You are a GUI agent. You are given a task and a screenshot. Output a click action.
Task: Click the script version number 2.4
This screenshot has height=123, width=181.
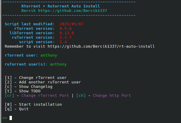pyautogui.click(x=63, y=42)
